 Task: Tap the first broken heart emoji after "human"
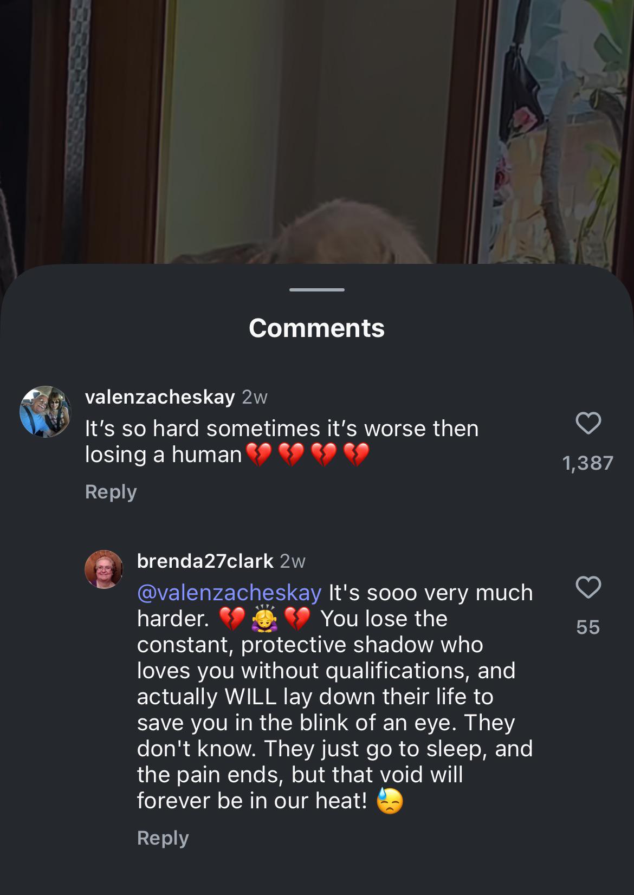(x=258, y=455)
